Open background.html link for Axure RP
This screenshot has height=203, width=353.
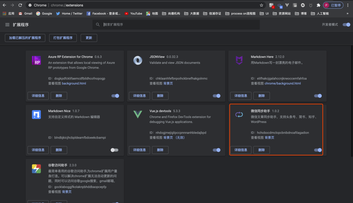coord(74,83)
